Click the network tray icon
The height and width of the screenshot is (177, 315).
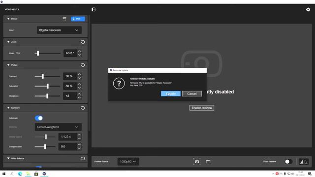[x=289, y=174]
